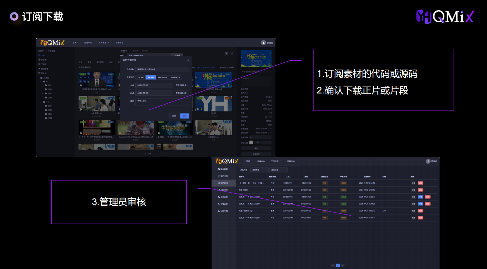This screenshot has width=487, height=269.
Task: Select 无标签 in the content library sidebar
Action: pyautogui.click(x=42, y=64)
